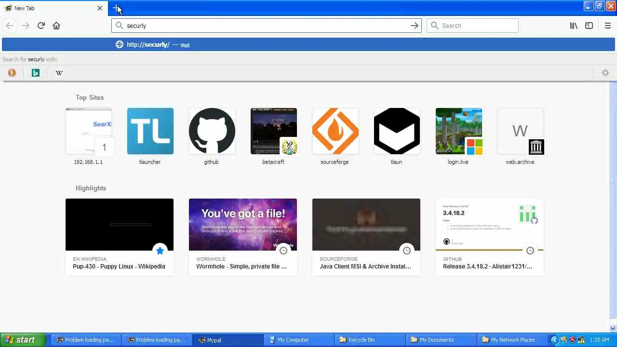The height and width of the screenshot is (347, 617).
Task: Click the address bar containing securly
Action: pyautogui.click(x=267, y=26)
